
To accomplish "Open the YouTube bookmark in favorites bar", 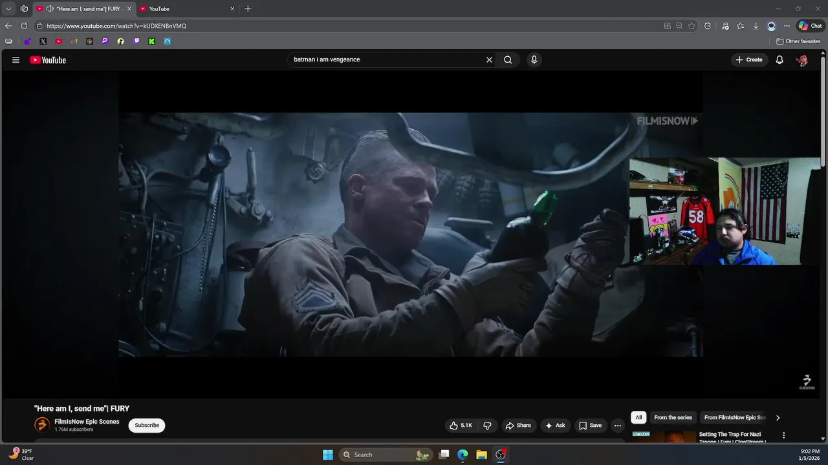I will (58, 41).
